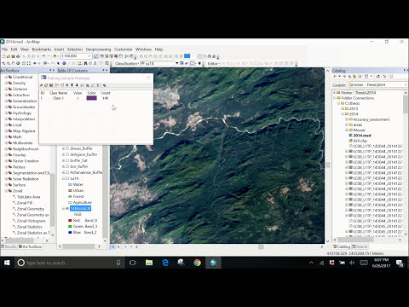The height and width of the screenshot is (307, 409).
Task: Select 2014.mxd in Catalog tree
Action: pos(362,136)
